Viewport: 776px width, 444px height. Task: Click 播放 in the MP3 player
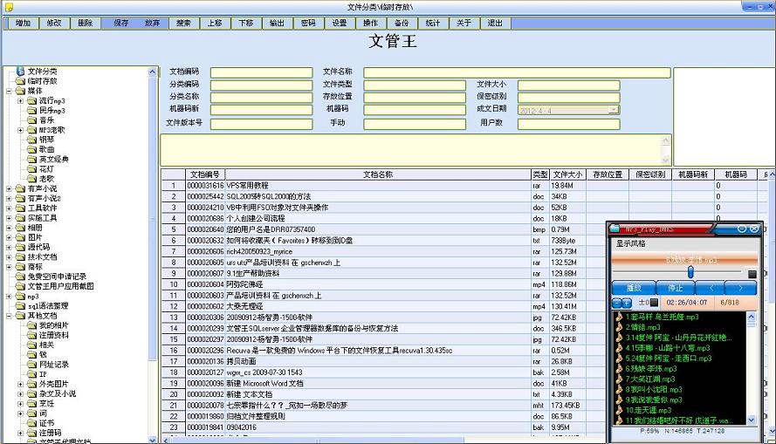[634, 288]
